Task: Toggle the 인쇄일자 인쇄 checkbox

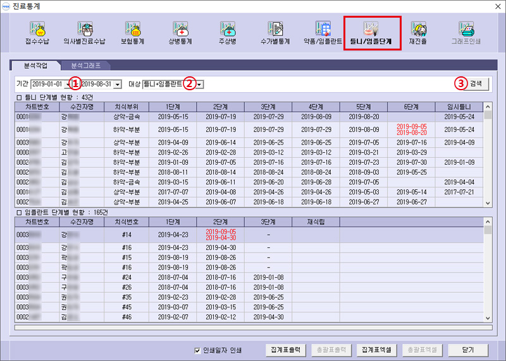Action: [x=197, y=350]
